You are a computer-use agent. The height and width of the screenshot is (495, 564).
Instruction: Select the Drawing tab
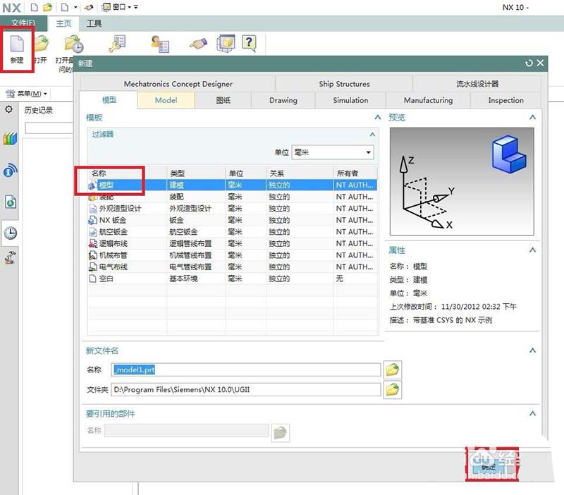click(283, 100)
